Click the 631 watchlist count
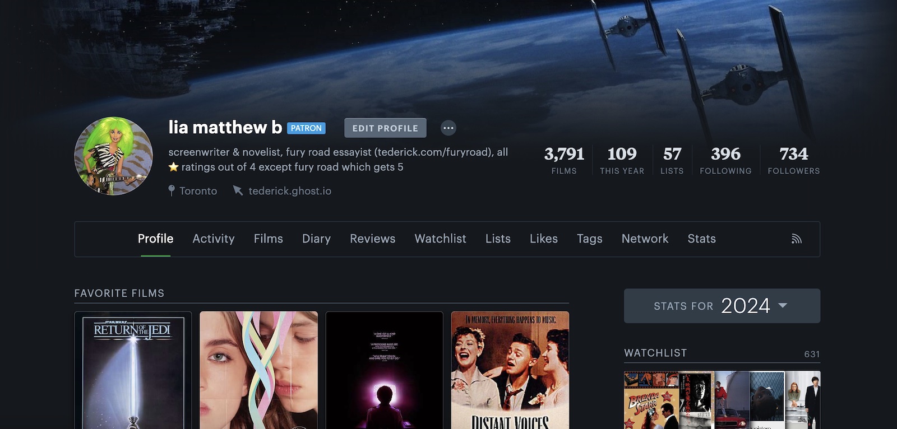The height and width of the screenshot is (429, 897). click(812, 355)
